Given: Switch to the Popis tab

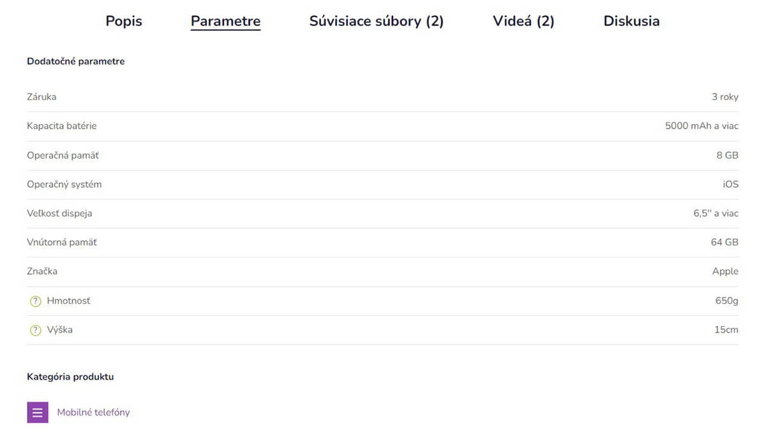Looking at the screenshot, I should point(124,21).
